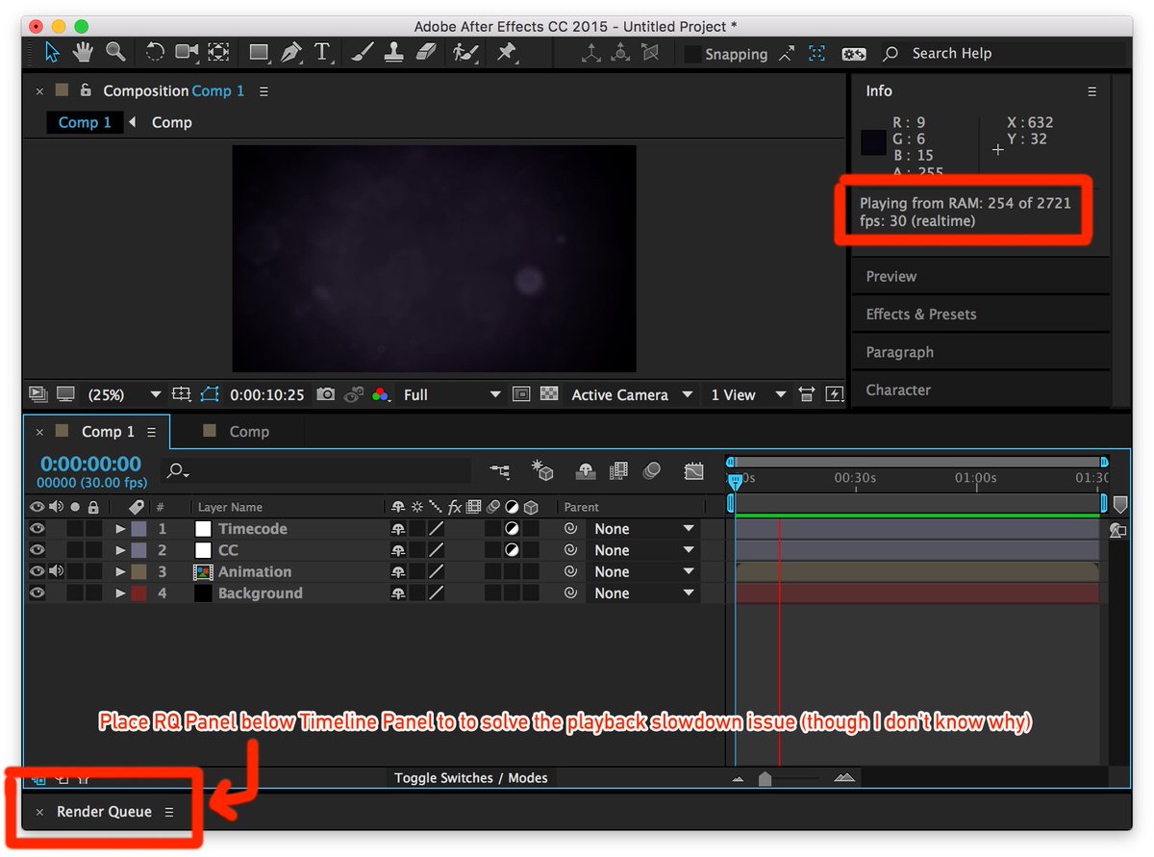Select the Unified Camera tool
1154x857 pixels.
tap(187, 52)
